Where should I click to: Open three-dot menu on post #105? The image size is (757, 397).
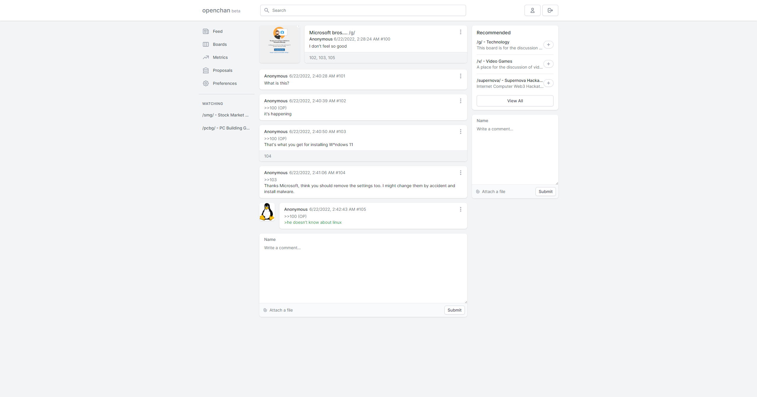point(460,209)
